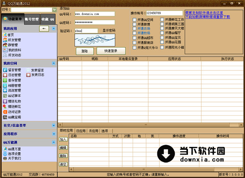Click the 加入 add button

coord(63,140)
